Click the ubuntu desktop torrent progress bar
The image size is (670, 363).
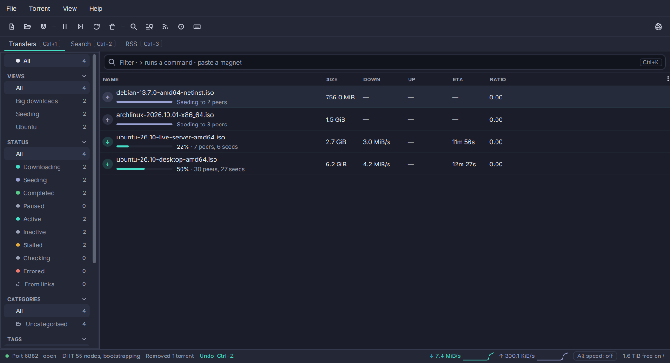[x=144, y=169]
